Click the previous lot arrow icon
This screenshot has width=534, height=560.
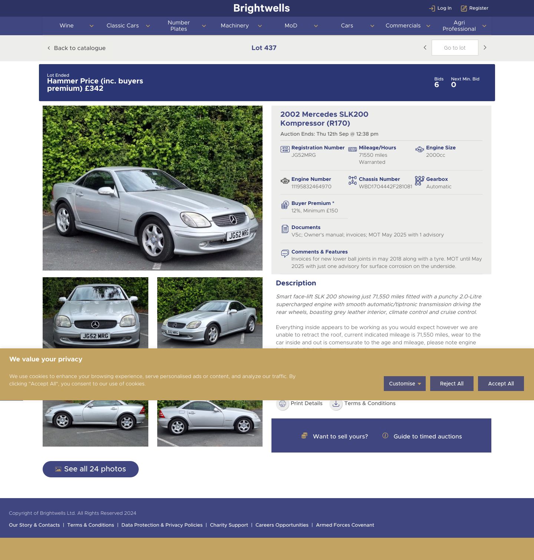425,47
